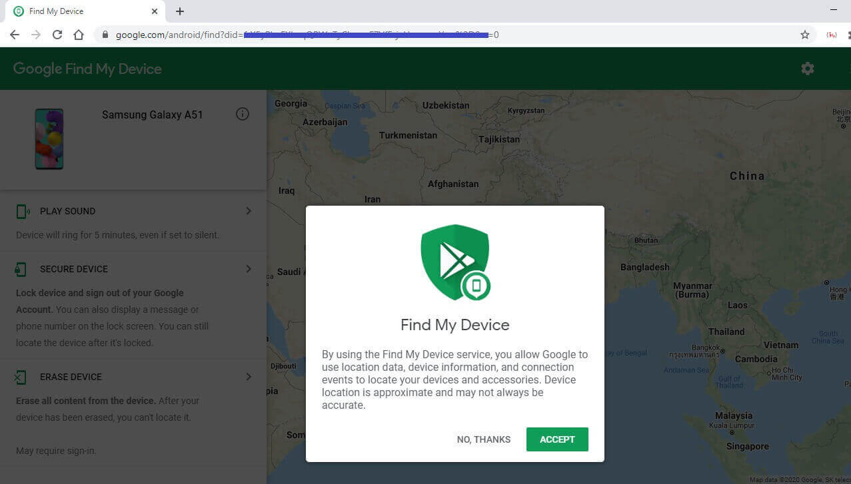
Task: Click the Secure Device lock icon
Action: click(21, 270)
